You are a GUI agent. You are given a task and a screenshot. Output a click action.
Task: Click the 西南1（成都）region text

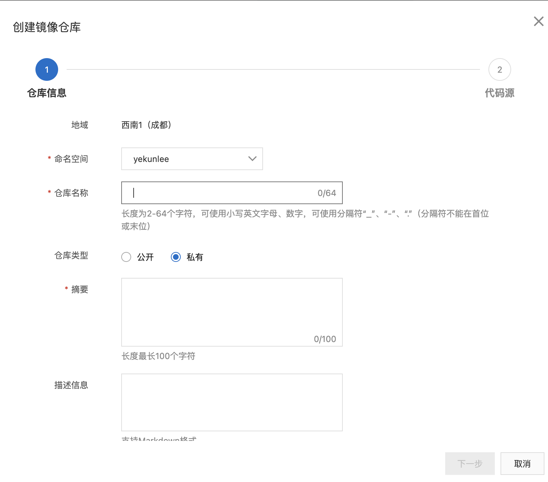[x=146, y=125]
